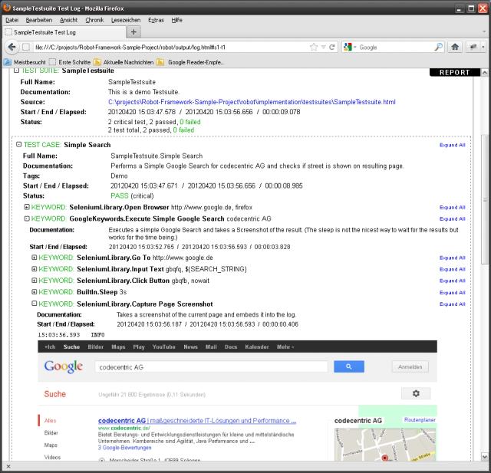Click the Home icon in the toolbar
The image size is (491, 473).
click(456, 47)
